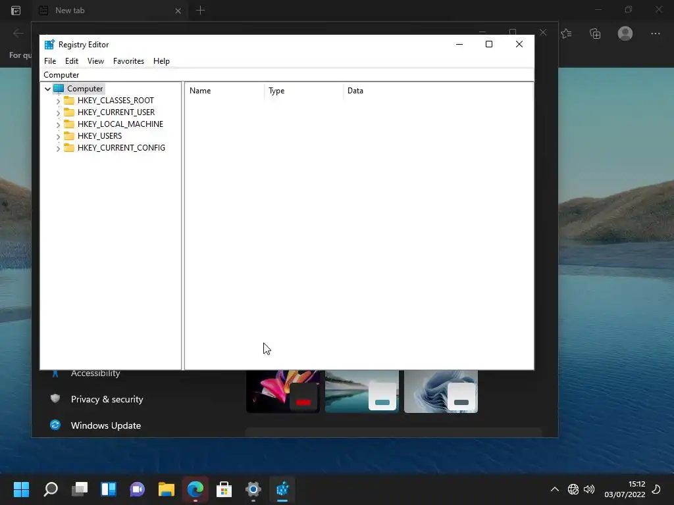Screen dimensions: 674x505
Task: Expand HKEY_USERS key
Action: 58,137
